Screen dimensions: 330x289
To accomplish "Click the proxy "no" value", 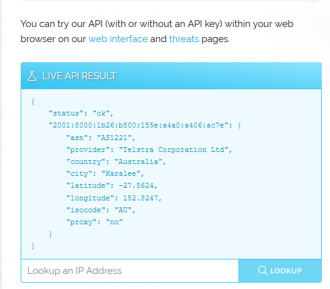I will pos(114,222).
